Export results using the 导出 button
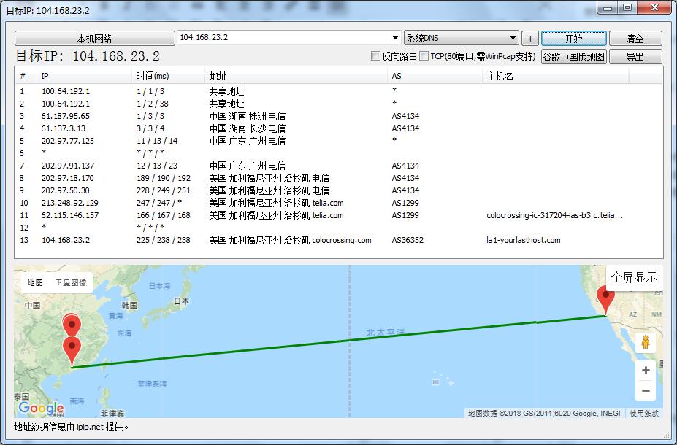 pos(634,55)
